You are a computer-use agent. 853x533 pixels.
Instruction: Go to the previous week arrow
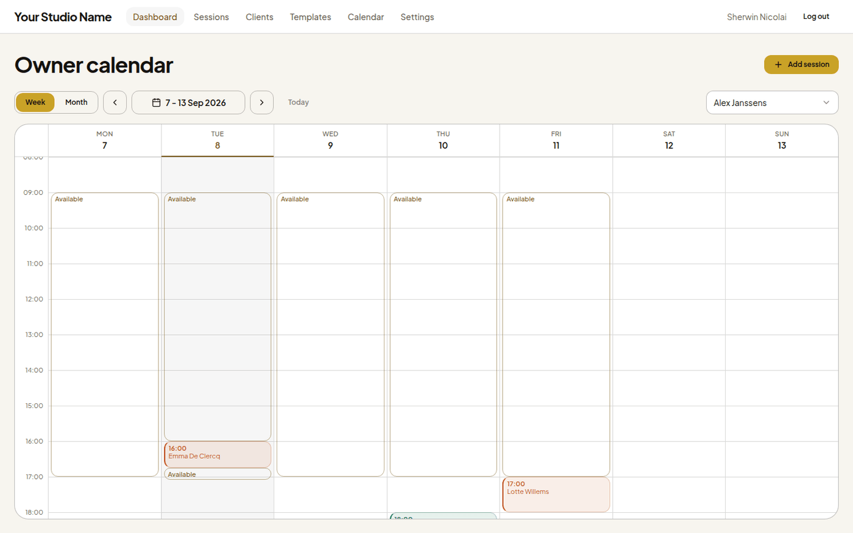click(x=115, y=102)
